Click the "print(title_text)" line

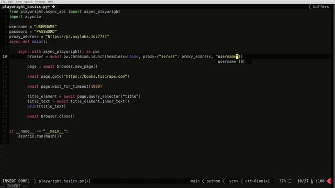click(47, 106)
